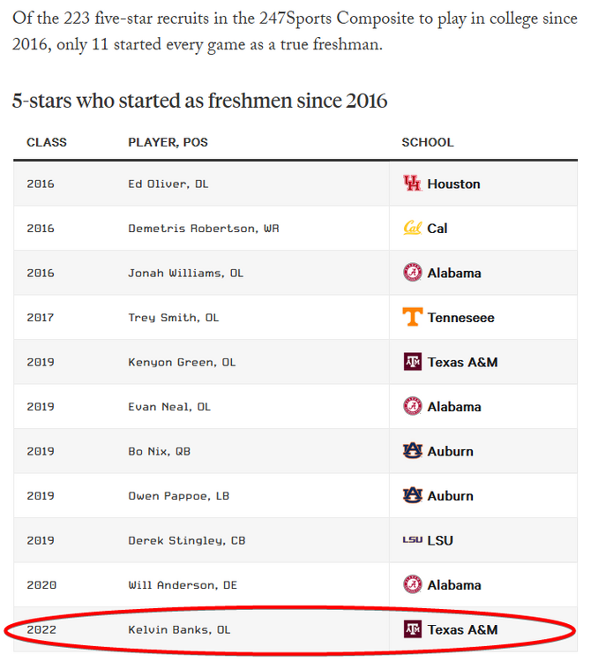Viewport: 598px width, 662px height.
Task: Click Evan Neal, OL player name
Action: click(x=169, y=406)
